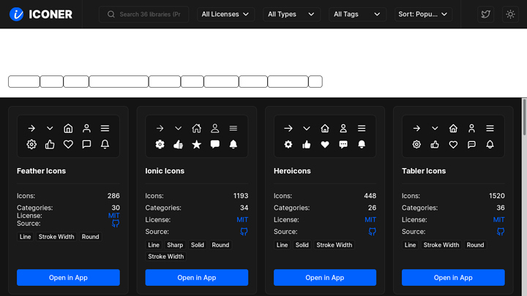The width and height of the screenshot is (527, 296).
Task: Open the All Types dropdown
Action: (291, 14)
